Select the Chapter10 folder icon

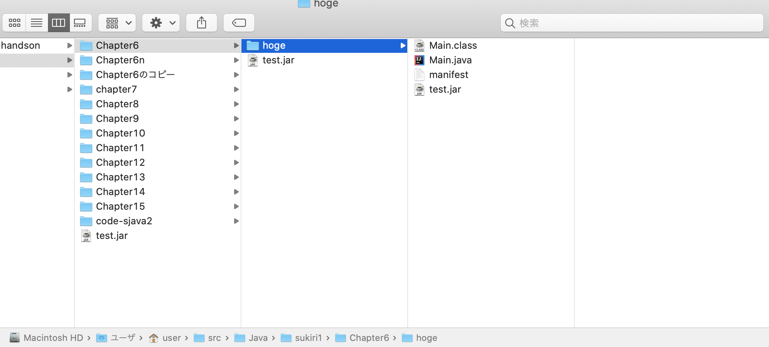click(86, 133)
